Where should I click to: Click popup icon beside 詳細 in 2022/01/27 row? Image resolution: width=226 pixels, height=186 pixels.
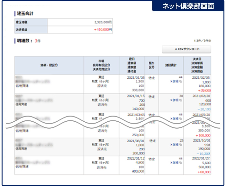coord(181,163)
